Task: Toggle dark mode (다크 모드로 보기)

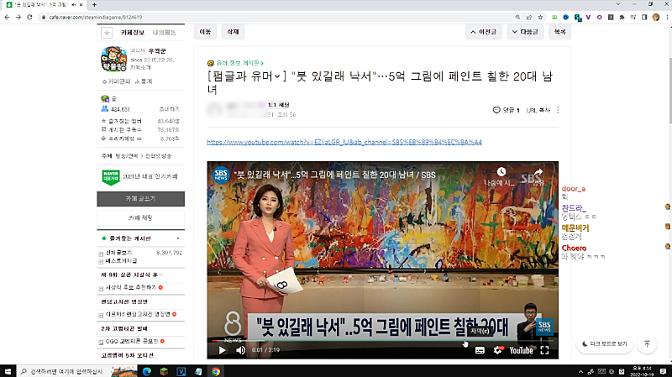Action: 604,344
